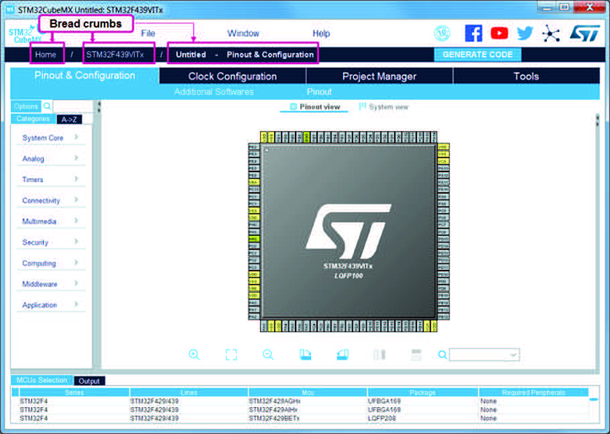Expand the Connectivity category
Screen dimensions: 610x434
click(50, 200)
